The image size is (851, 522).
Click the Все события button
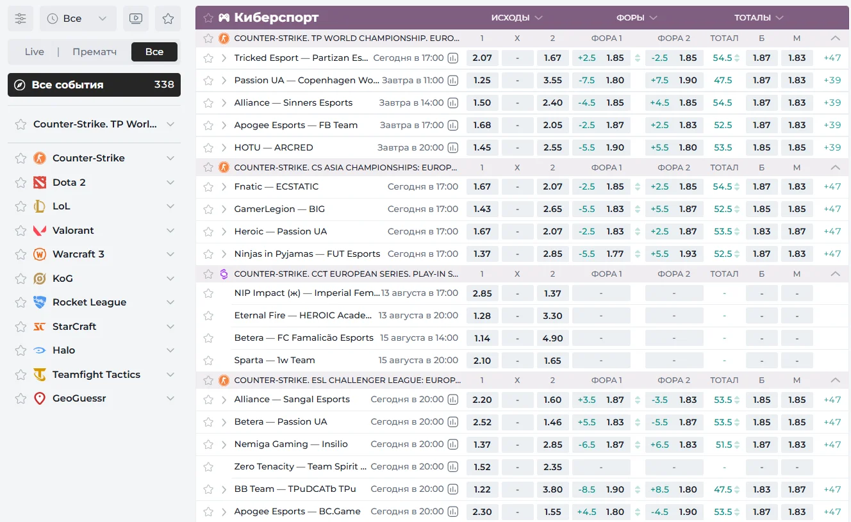coord(94,85)
